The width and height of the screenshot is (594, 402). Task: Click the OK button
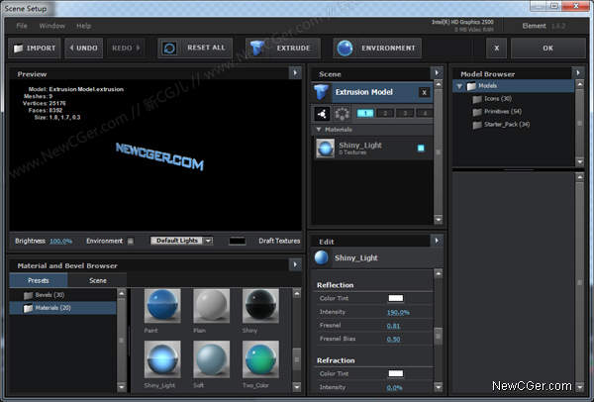pyautogui.click(x=547, y=49)
